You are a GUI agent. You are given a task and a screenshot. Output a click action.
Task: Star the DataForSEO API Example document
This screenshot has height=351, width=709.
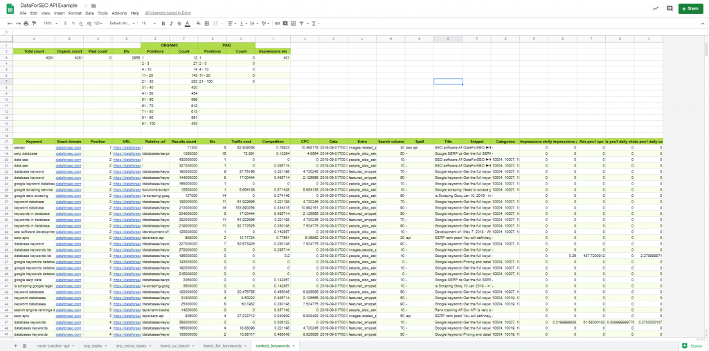[x=86, y=6]
